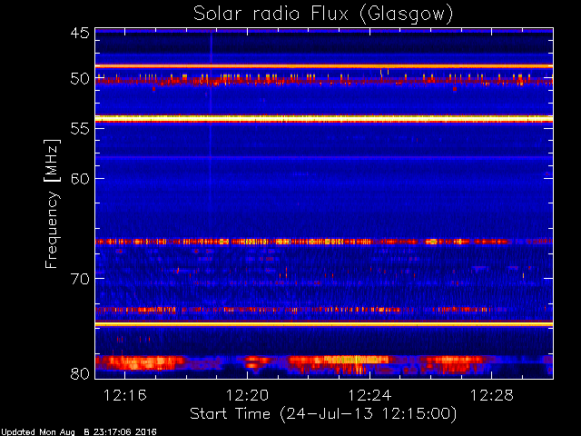Click the 'Start Time (24-Jul-13 12:15:00)' label
The image size is (581, 436).
pyautogui.click(x=323, y=414)
